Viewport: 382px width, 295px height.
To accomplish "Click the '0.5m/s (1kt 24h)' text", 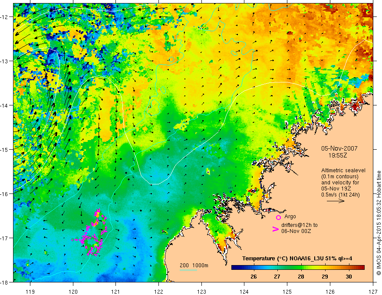I will click(340, 194).
